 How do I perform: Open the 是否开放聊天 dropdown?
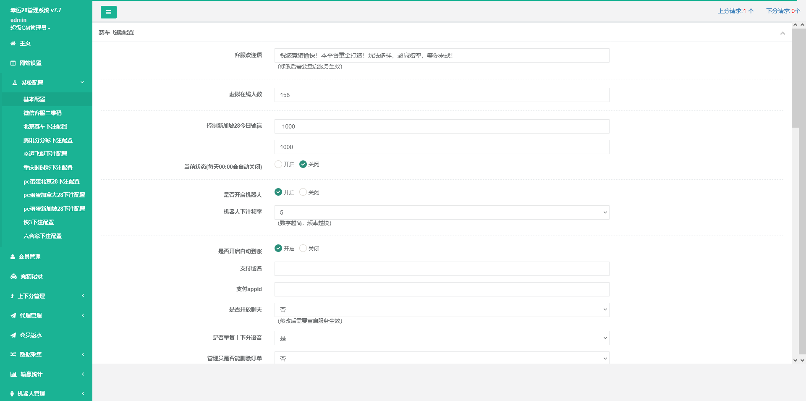pos(442,310)
